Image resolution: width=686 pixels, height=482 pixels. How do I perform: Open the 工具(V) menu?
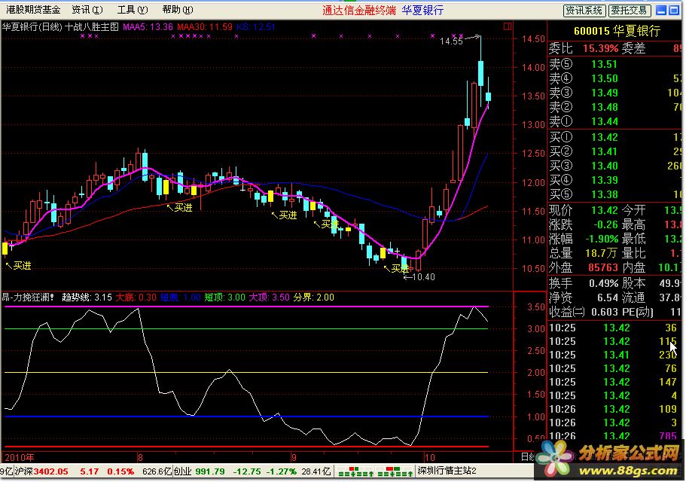coord(133,9)
